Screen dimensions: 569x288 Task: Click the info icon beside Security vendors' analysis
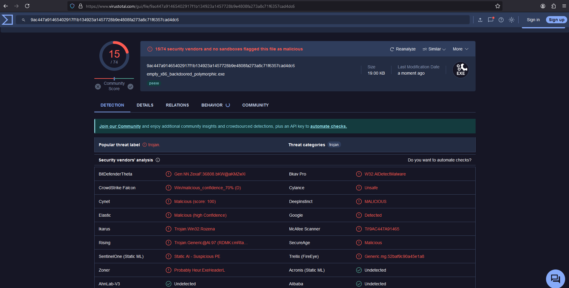(x=158, y=160)
